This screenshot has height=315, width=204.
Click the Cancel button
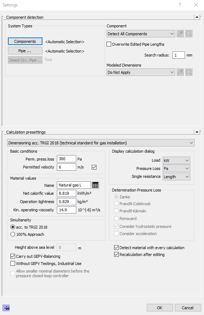coord(188,308)
